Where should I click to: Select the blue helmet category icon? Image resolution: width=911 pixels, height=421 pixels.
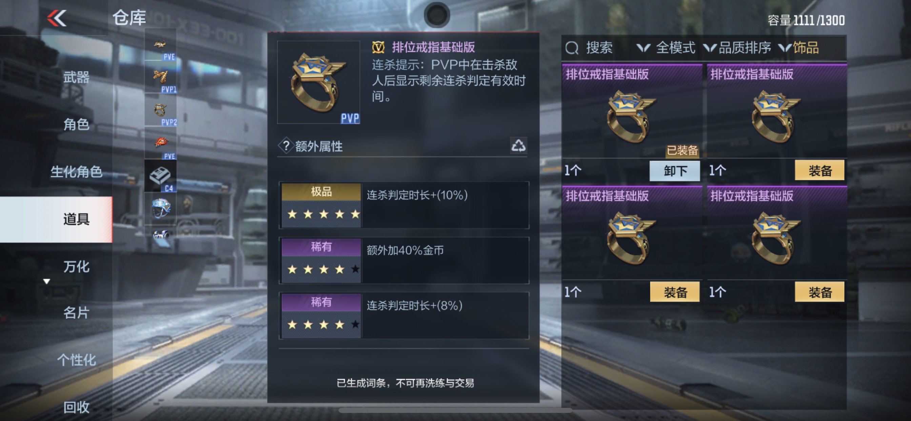click(161, 208)
